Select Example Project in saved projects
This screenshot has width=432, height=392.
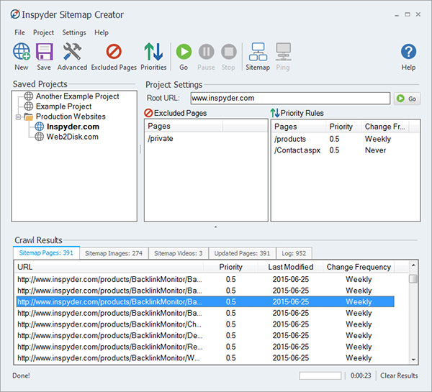pos(63,106)
